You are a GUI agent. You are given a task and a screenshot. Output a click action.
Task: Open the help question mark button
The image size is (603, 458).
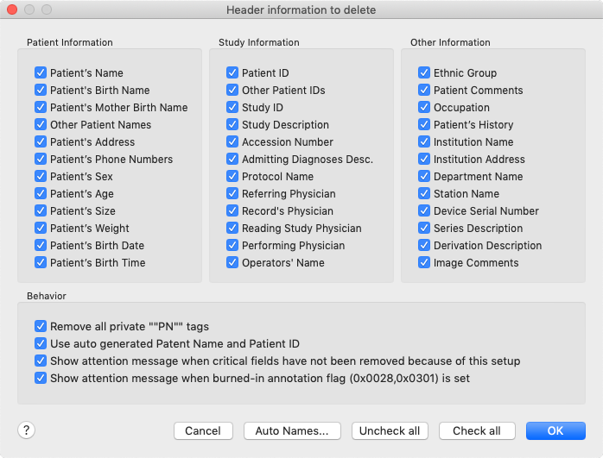click(x=25, y=430)
